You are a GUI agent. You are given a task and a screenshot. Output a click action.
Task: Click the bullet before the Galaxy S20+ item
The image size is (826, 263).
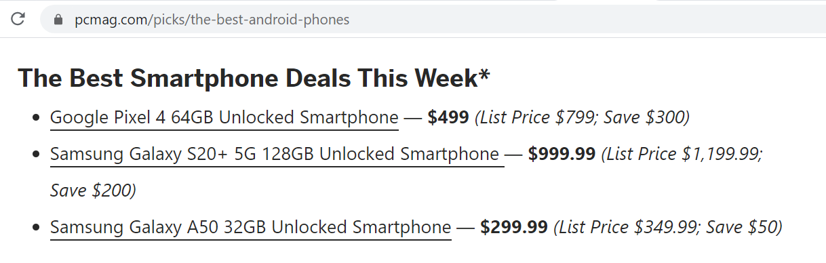pos(36,155)
